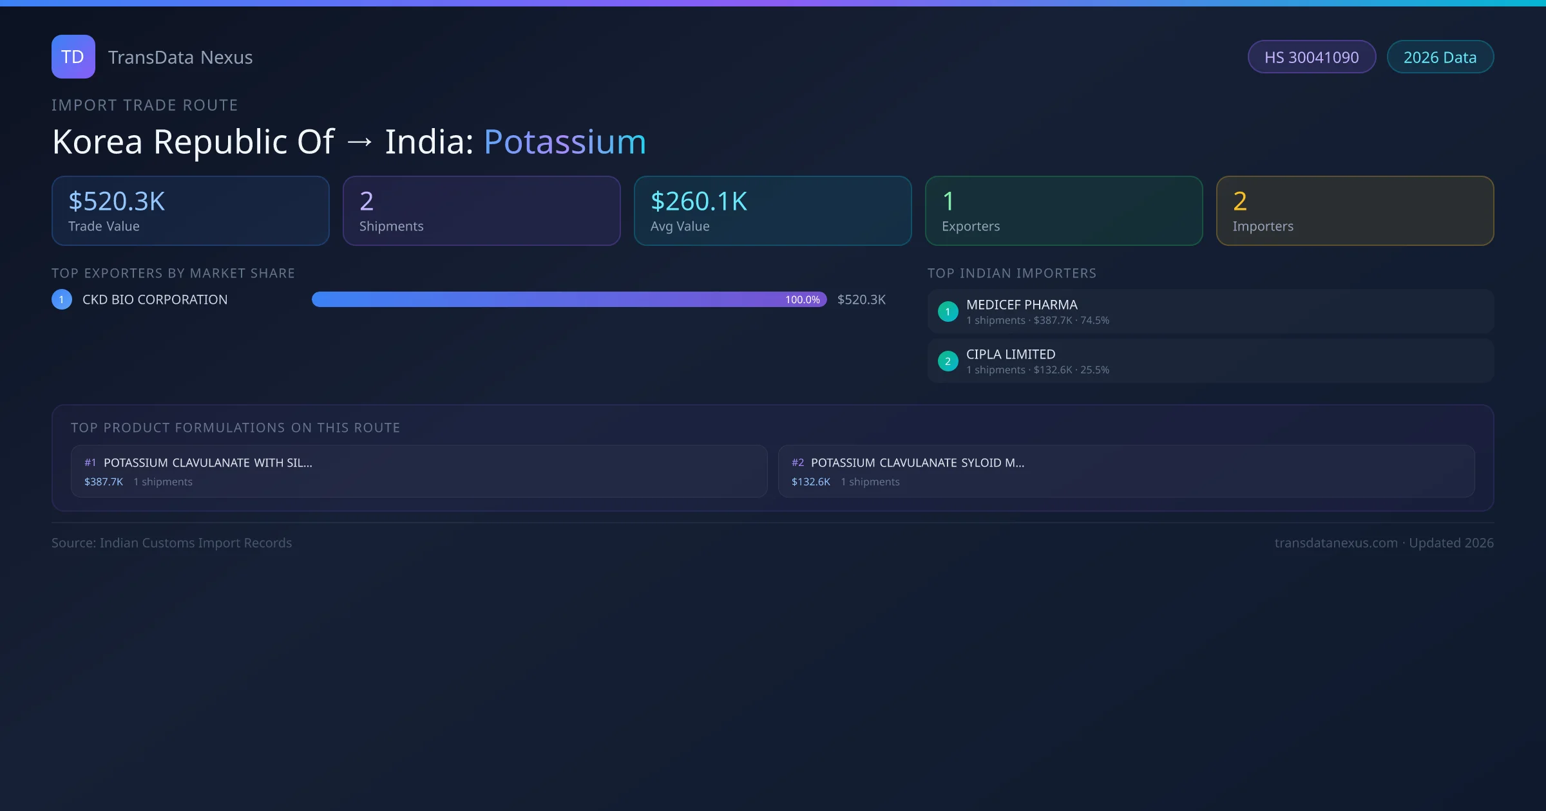Expand the CIPLA LIMITED importer row

(1209, 361)
